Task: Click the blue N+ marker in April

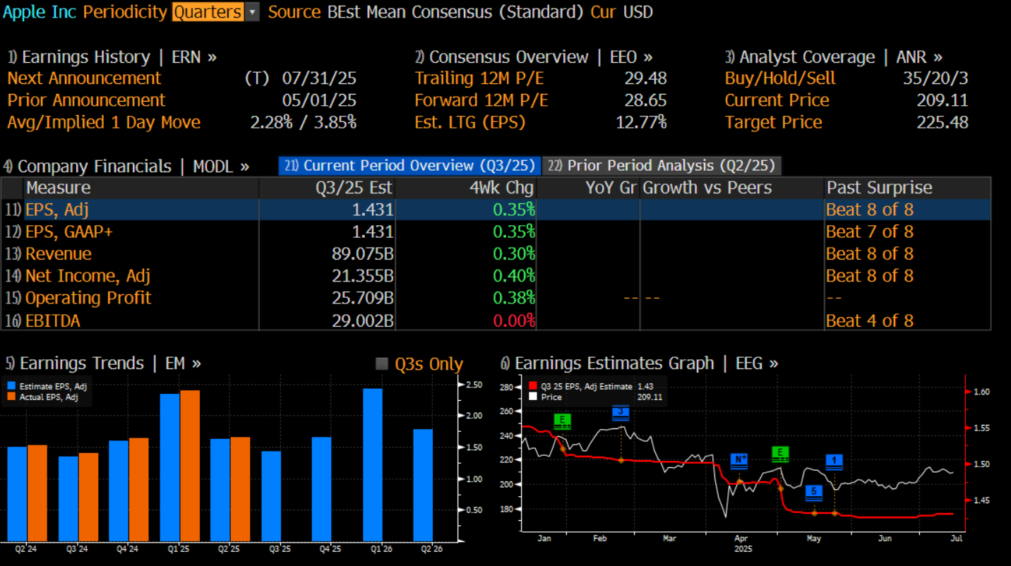Action: point(740,461)
